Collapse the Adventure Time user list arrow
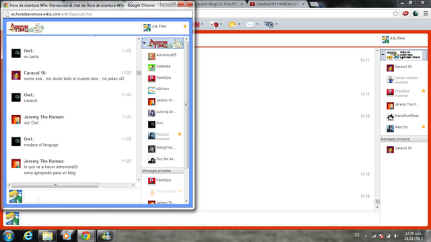 (x=144, y=43)
